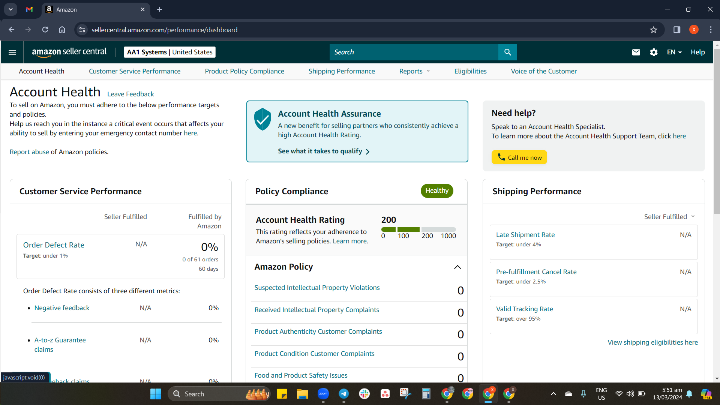This screenshot has height=405, width=720.
Task: Click the Leave Feedback link
Action: point(130,94)
